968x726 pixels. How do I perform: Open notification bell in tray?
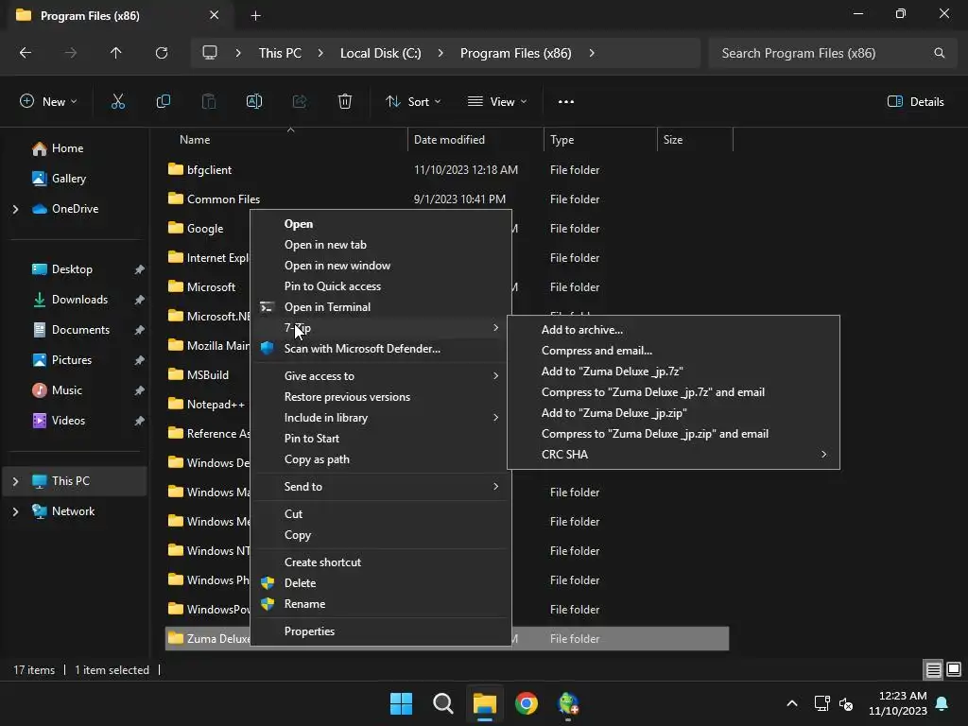[942, 703]
